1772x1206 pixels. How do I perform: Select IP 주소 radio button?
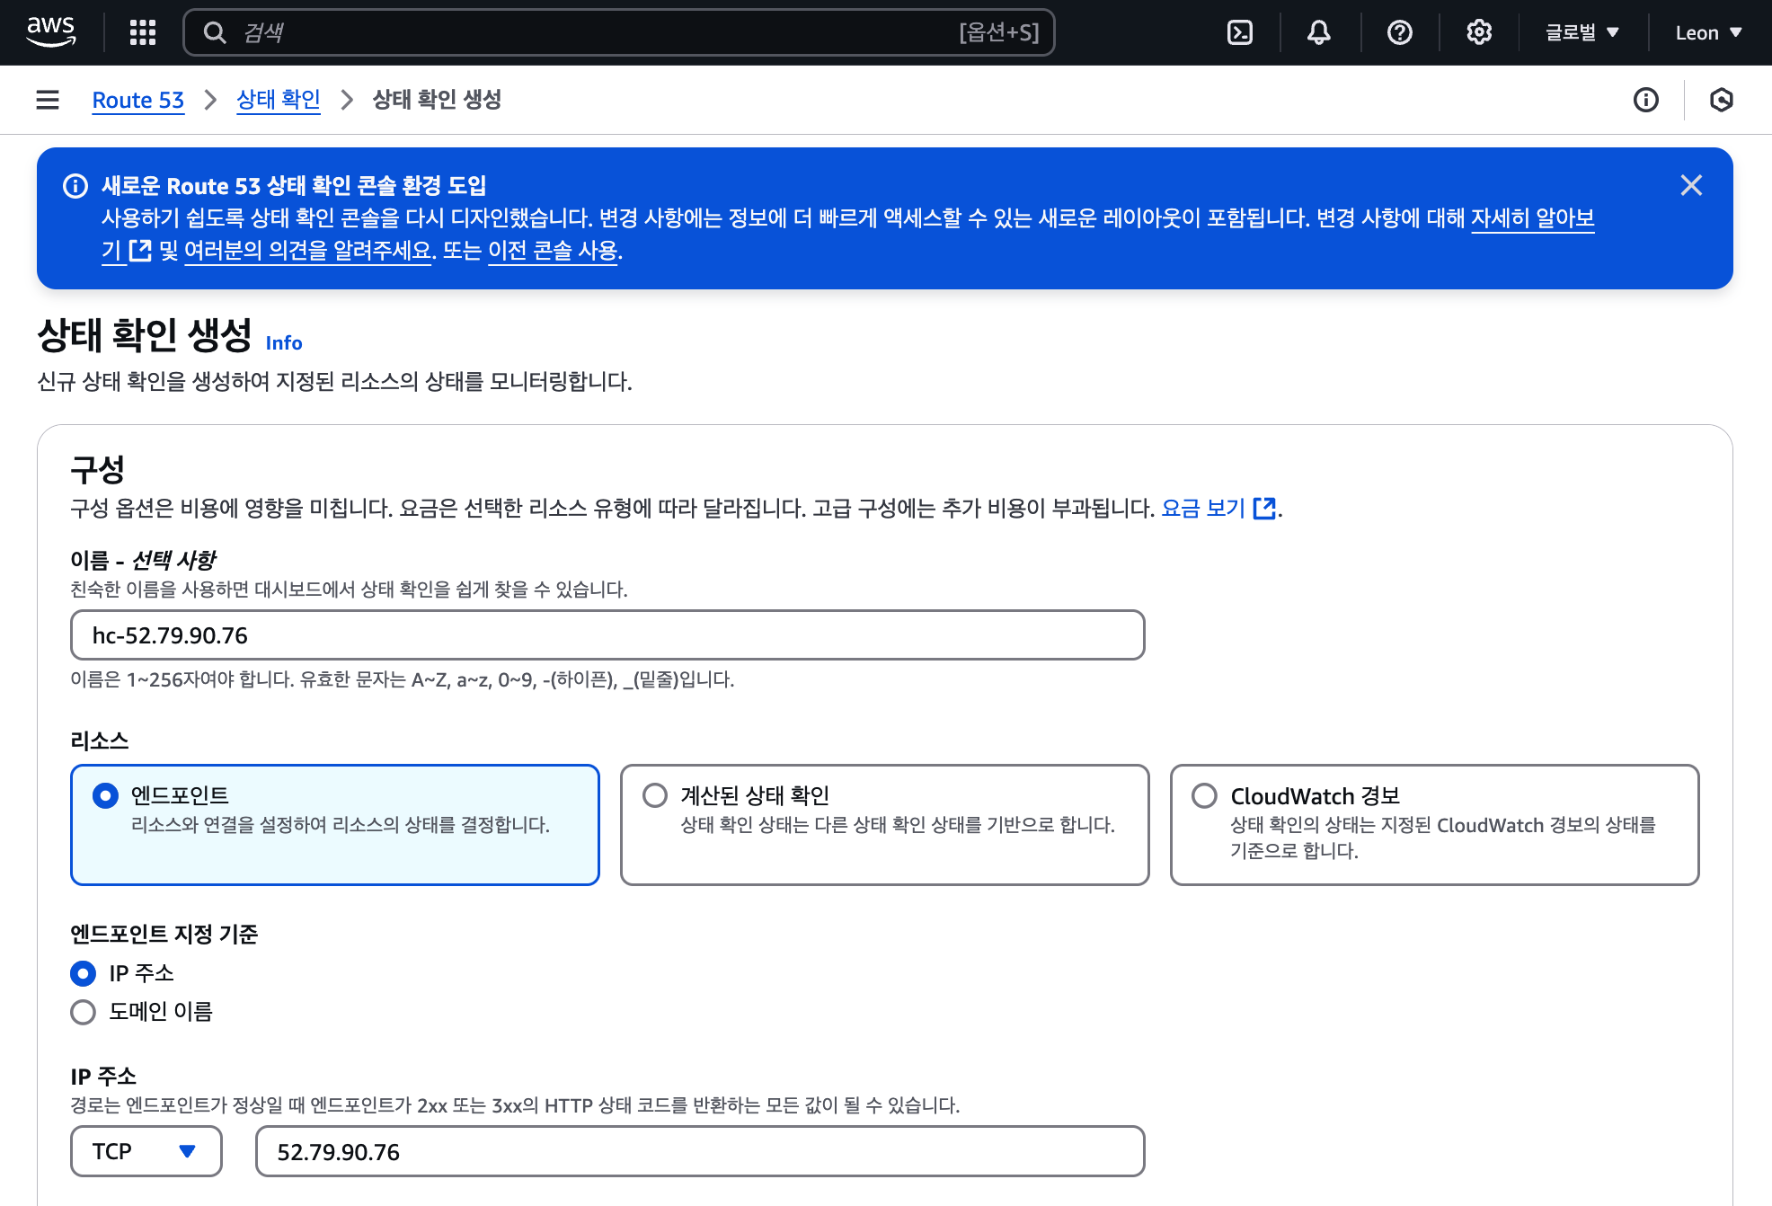pos(83,973)
